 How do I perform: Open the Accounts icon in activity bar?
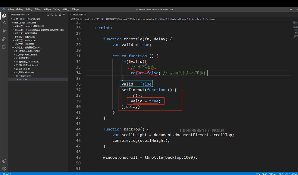coord(4,161)
